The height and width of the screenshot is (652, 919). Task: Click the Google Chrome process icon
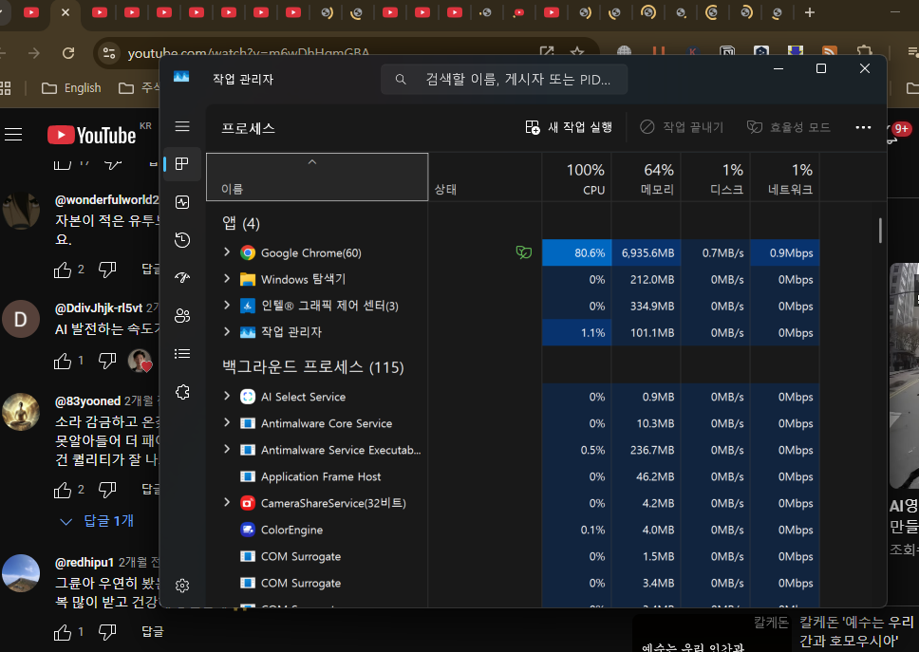coord(248,252)
